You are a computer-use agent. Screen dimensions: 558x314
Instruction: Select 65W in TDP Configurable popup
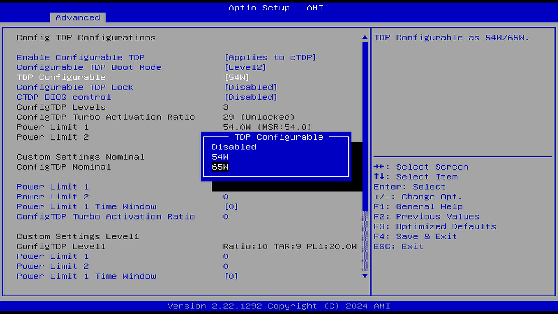click(x=220, y=167)
